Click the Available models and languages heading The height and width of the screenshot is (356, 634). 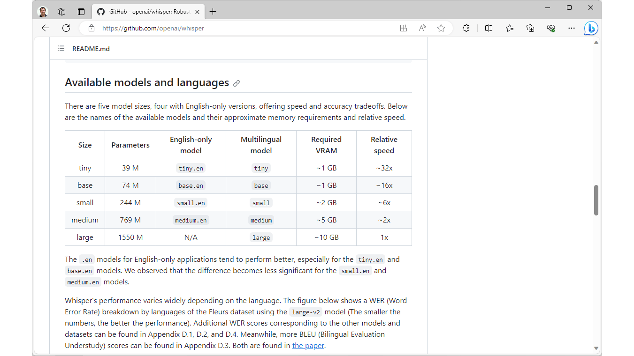pyautogui.click(x=147, y=83)
